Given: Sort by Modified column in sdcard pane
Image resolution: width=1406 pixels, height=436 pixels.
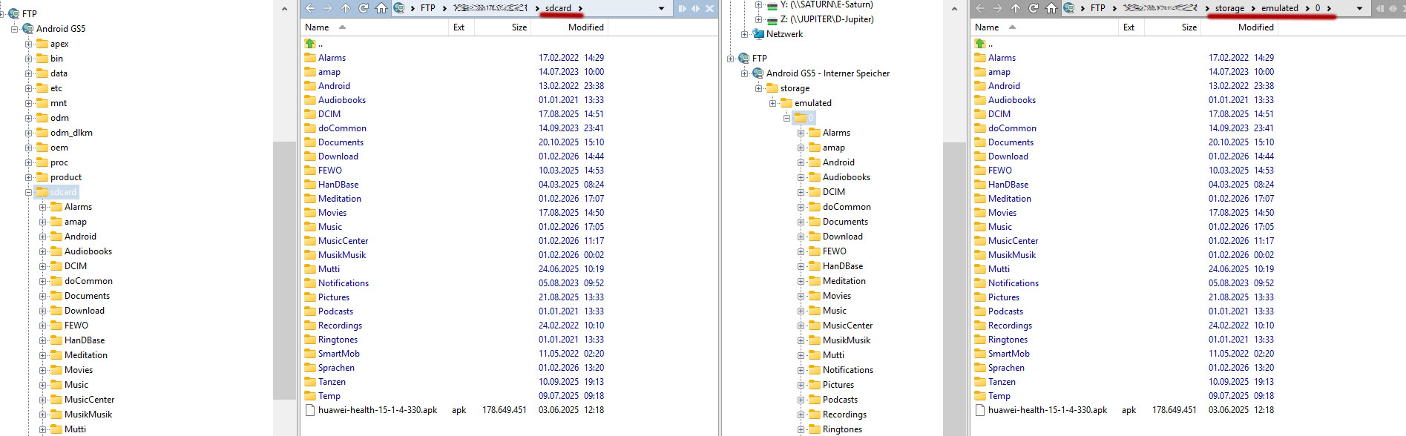Looking at the screenshot, I should [x=585, y=27].
